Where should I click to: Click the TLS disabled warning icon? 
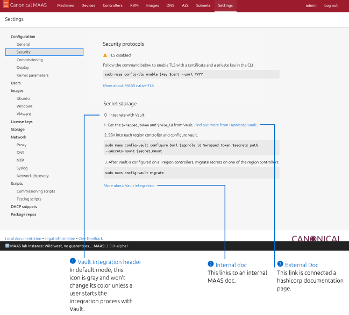(x=105, y=55)
